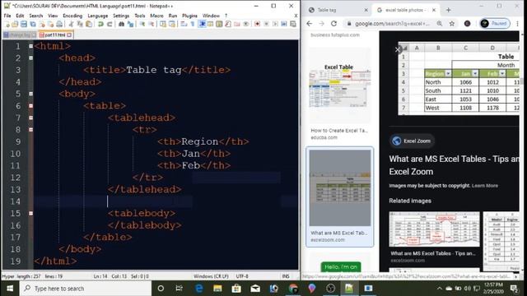Collapse the head fold marker on line 2

[31, 58]
